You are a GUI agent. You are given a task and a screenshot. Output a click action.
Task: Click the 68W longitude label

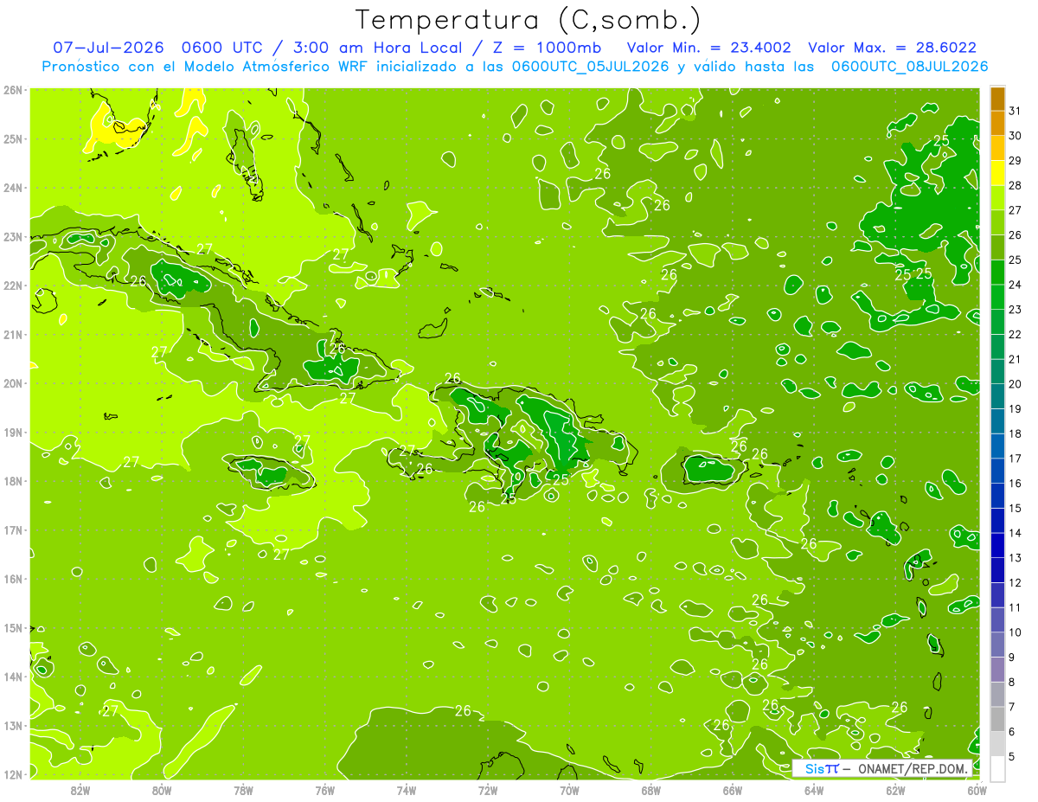pos(651,789)
